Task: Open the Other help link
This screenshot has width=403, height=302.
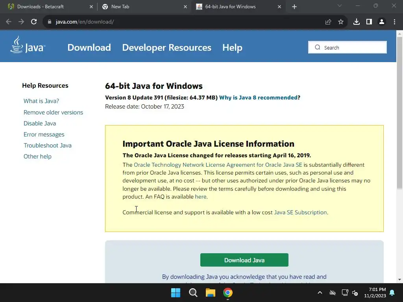Action: (x=37, y=157)
